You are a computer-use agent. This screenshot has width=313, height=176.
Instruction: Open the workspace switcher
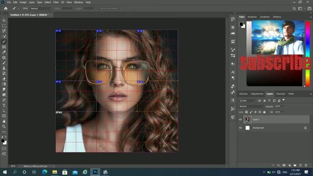tap(300, 8)
